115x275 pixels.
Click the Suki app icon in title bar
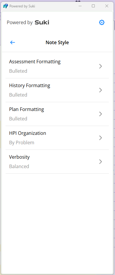(x=5, y=6)
